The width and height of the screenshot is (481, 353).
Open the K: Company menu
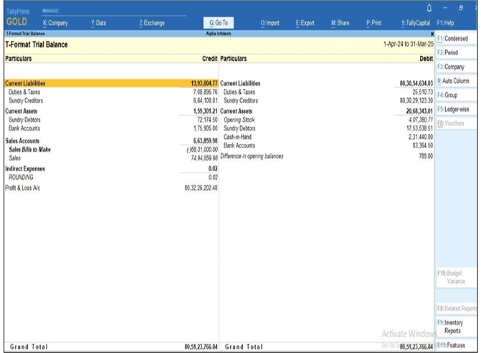55,23
